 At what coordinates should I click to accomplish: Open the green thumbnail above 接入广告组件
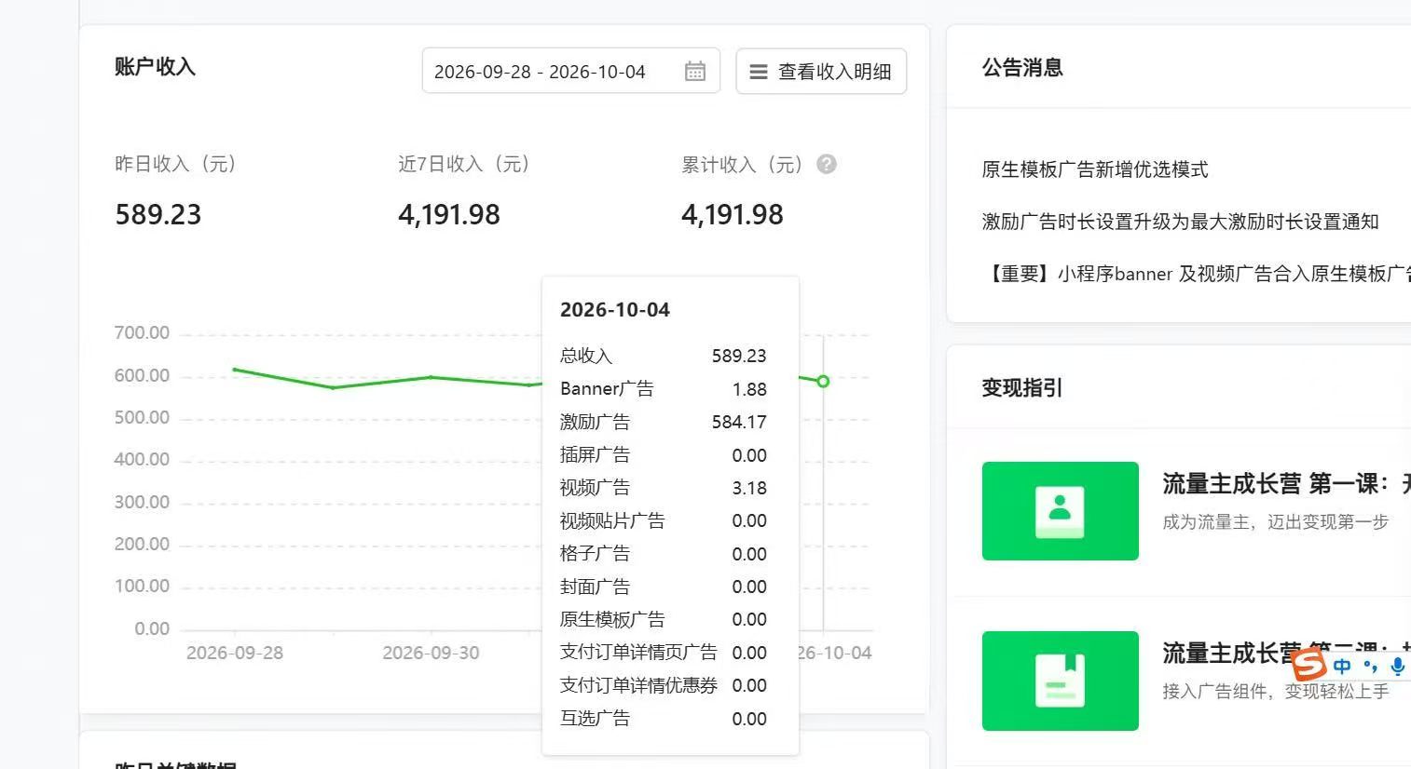pyautogui.click(x=1061, y=681)
